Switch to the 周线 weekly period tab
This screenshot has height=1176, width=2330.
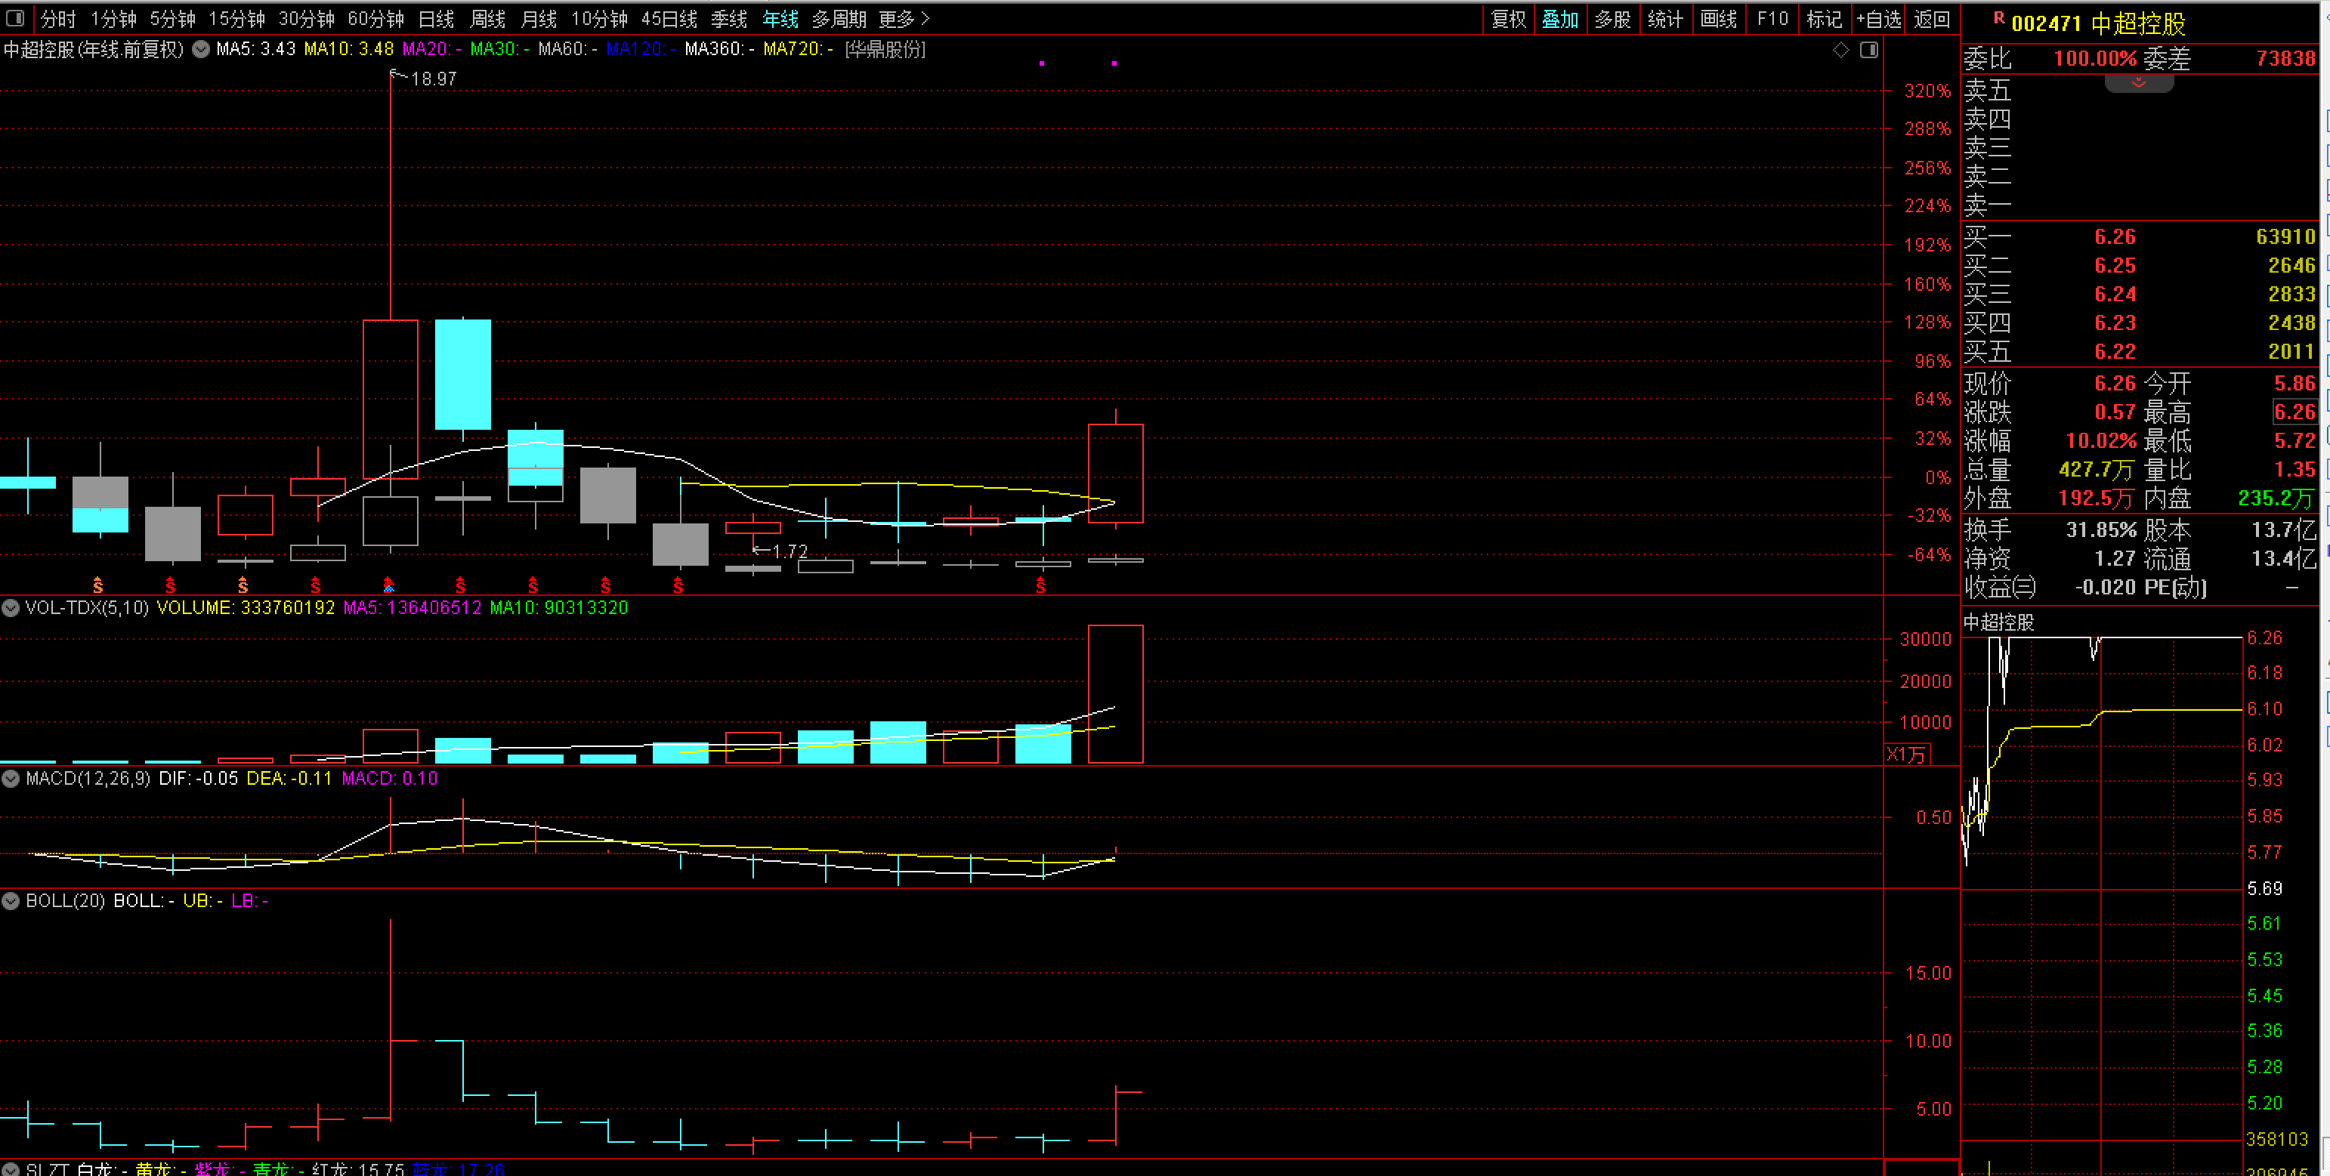click(x=487, y=19)
